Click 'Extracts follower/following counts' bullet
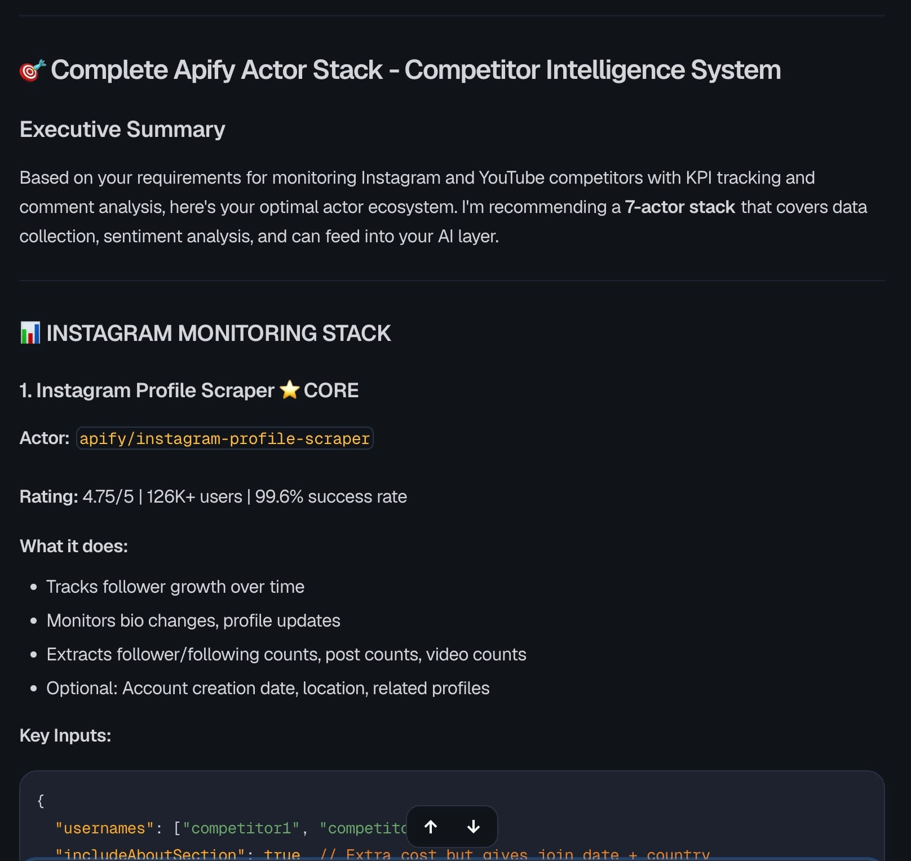Viewport: 911px width, 861px height. 286,654
